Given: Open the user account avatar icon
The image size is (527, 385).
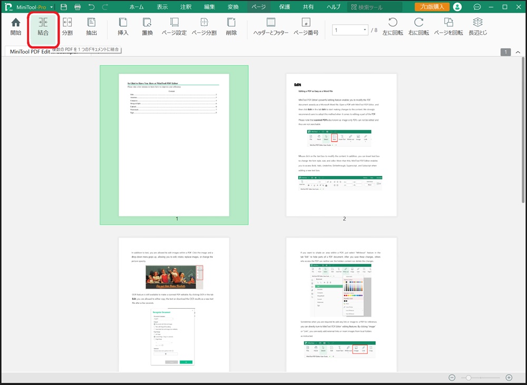Looking at the screenshot, I should pyautogui.click(x=457, y=7).
